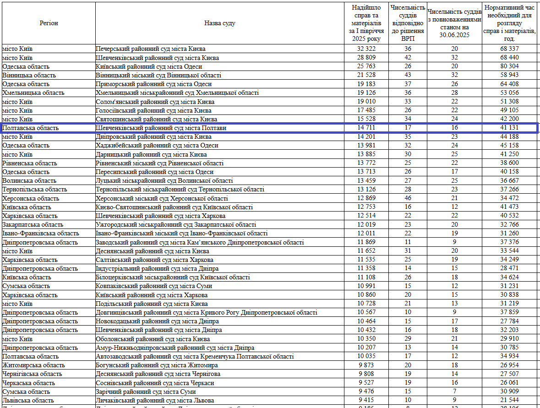Select 'Святошинський районний суд міста Києва'

(x=156, y=119)
